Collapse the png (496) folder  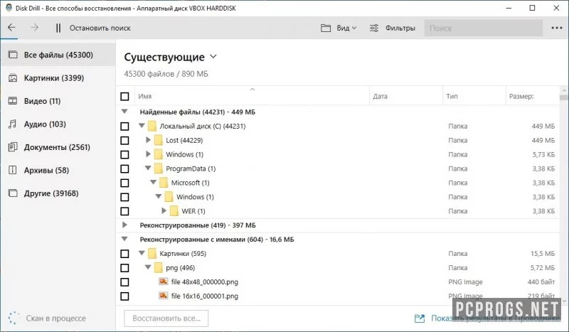tap(148, 267)
